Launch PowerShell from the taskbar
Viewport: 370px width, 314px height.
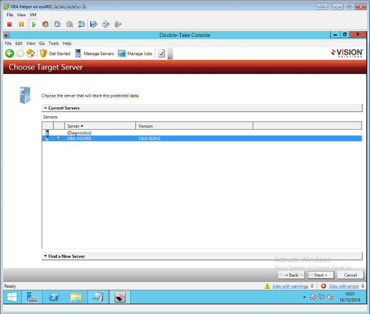(54, 297)
